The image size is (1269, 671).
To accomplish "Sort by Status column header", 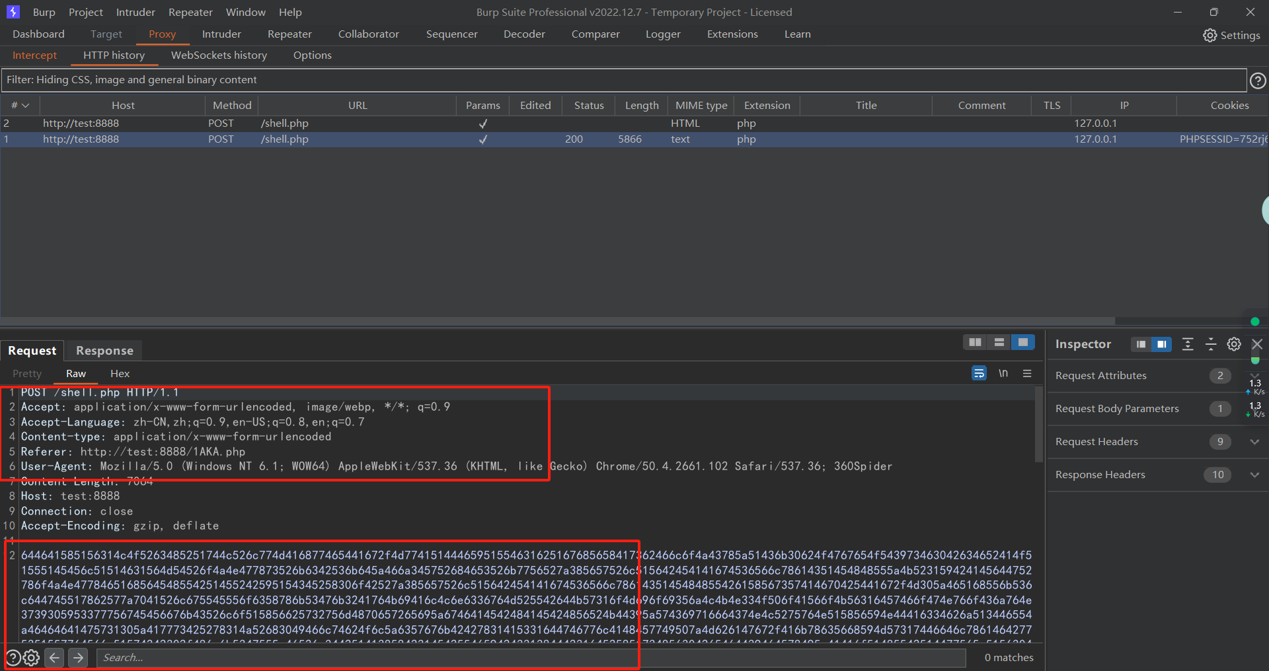I will [x=589, y=106].
